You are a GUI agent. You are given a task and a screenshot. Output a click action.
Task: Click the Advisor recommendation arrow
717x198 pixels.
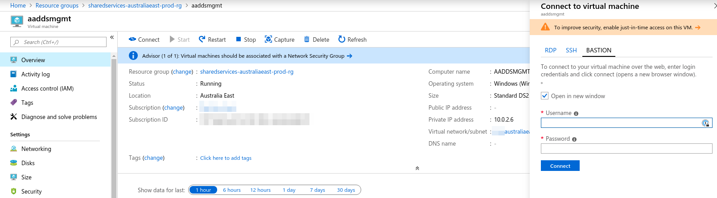click(x=350, y=56)
